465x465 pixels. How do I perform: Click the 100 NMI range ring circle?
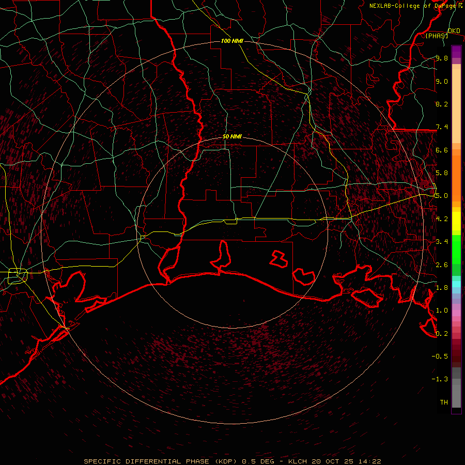232,233
